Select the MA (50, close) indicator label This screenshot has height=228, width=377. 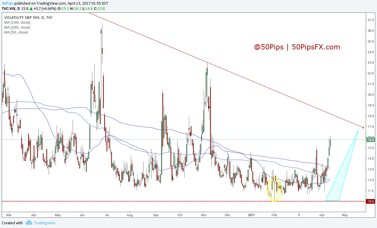pyautogui.click(x=16, y=32)
